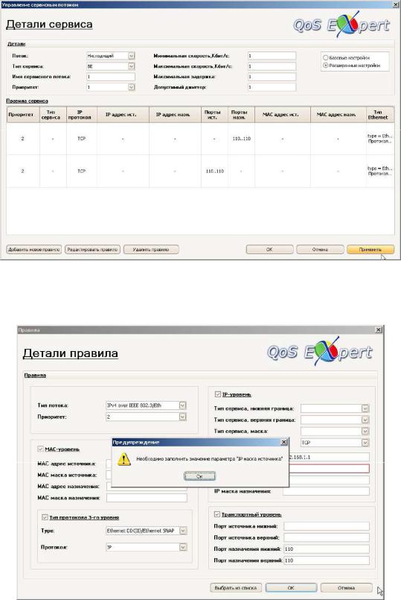Screen dimensions: 401x600
Task: Open the Приоритет dropdown in Детали сервиса
Action: 132,87
